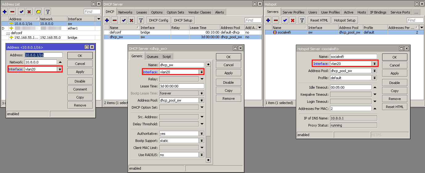Click the yellow comment icon in Address List

point(38,12)
